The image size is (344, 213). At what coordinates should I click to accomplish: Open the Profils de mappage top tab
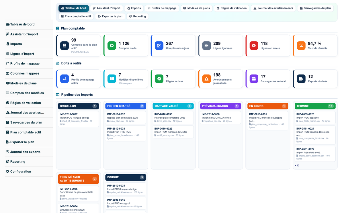[x=162, y=8]
